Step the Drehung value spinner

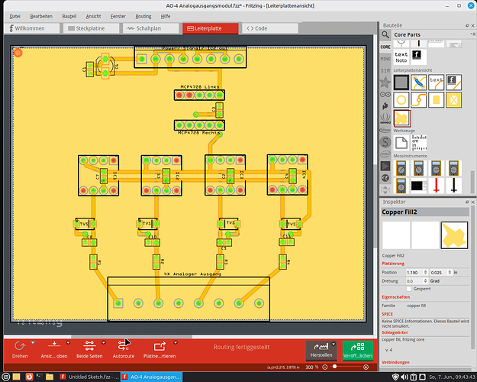pyautogui.click(x=426, y=281)
